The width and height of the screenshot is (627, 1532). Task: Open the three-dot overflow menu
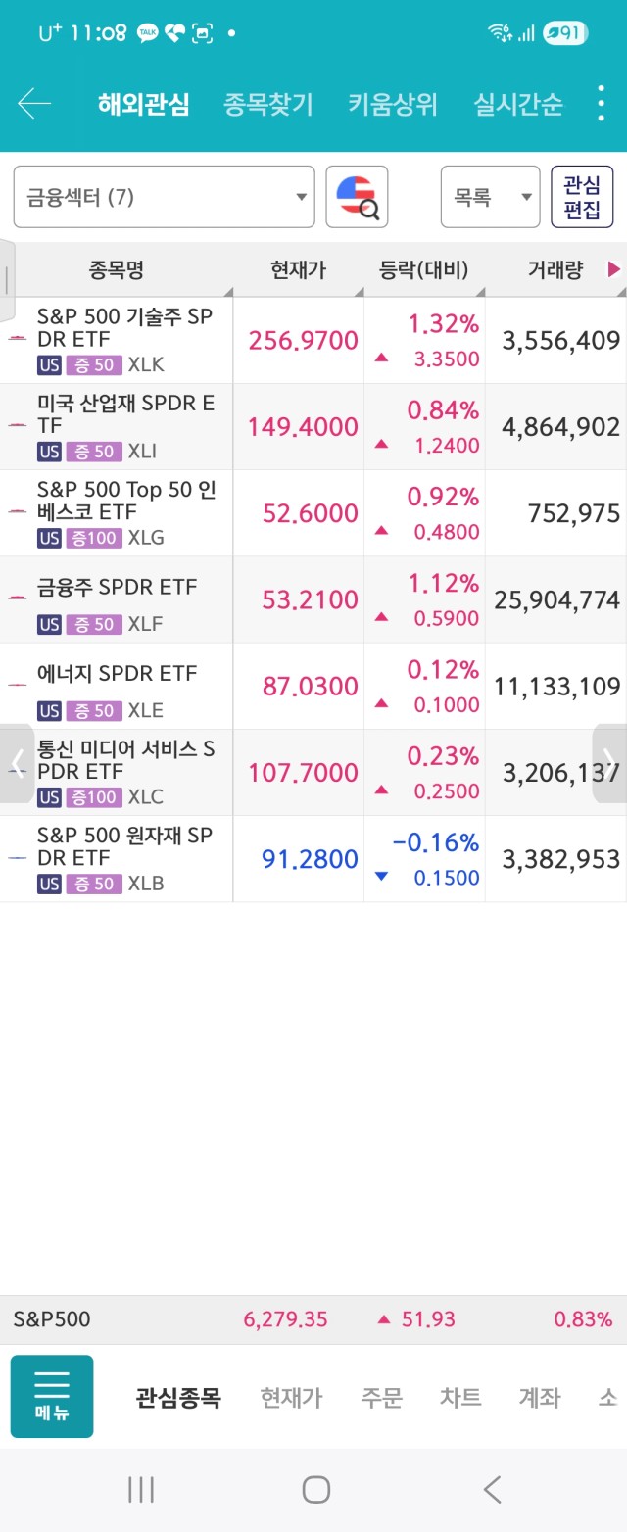click(601, 103)
